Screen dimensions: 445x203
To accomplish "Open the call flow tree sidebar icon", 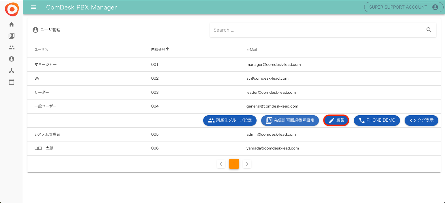I will [x=12, y=70].
